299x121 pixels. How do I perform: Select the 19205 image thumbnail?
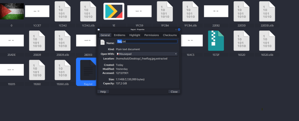point(12,70)
